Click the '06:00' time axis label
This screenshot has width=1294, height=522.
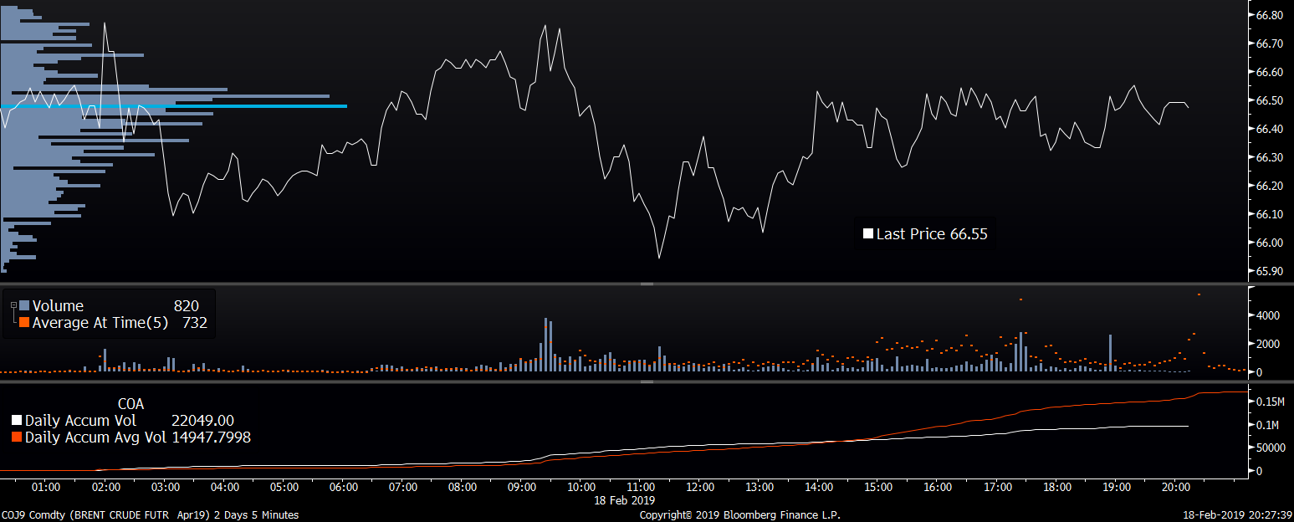344,487
